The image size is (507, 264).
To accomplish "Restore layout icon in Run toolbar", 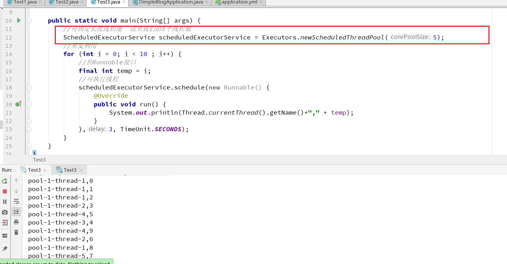I will coord(5,236).
